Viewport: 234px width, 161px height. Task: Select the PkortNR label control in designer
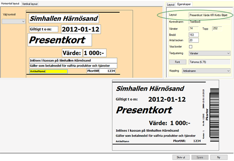click(93, 71)
